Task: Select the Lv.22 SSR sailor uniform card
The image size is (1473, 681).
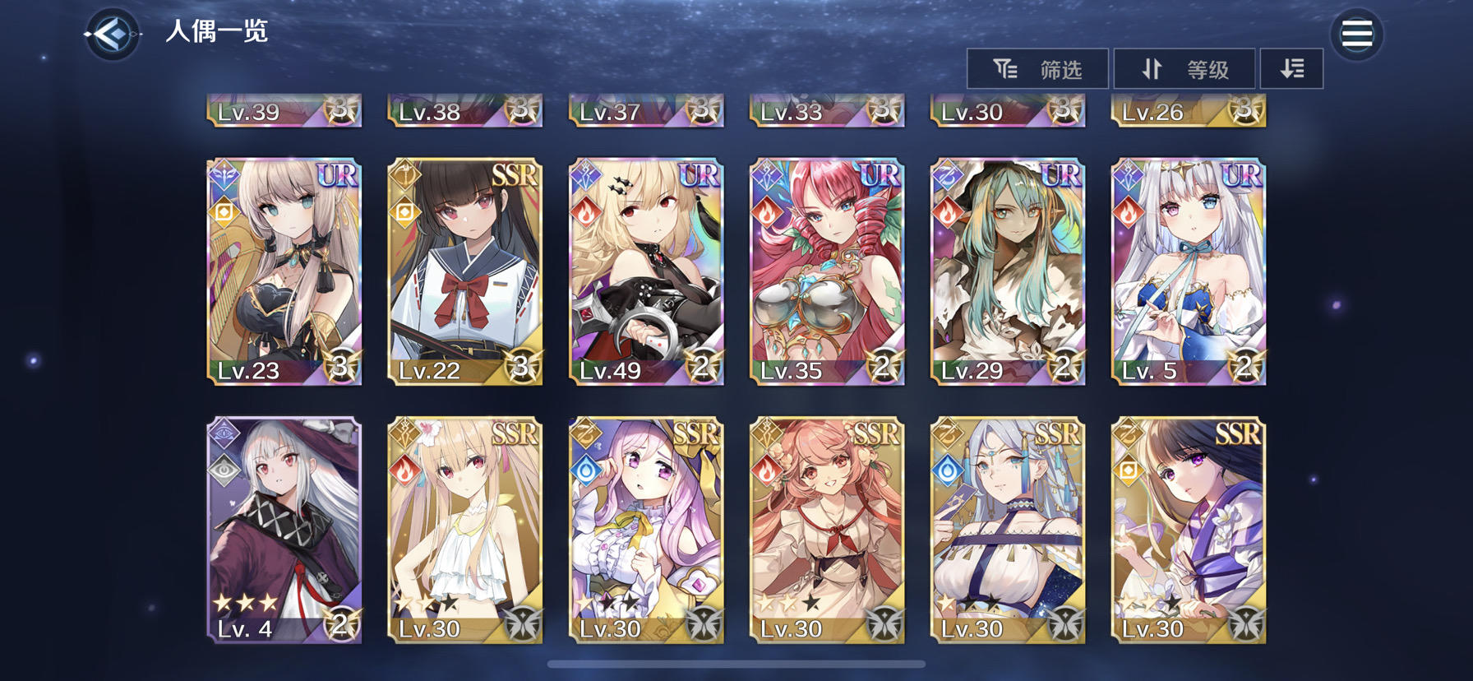Action: 465,272
